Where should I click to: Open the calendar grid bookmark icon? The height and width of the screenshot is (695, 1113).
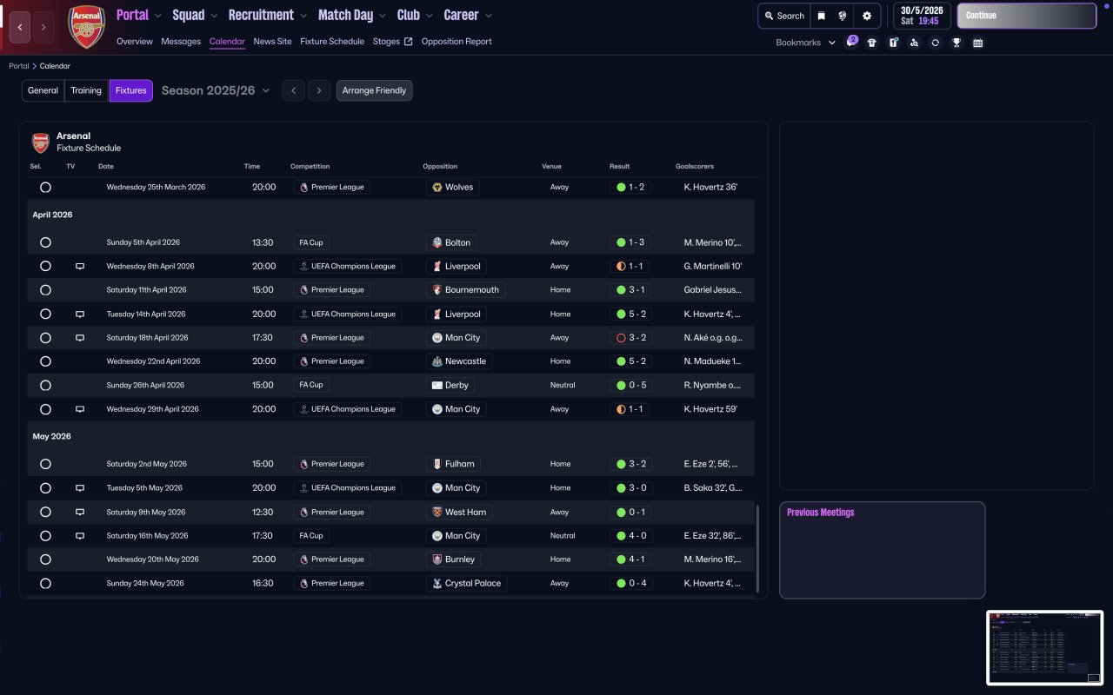point(977,43)
